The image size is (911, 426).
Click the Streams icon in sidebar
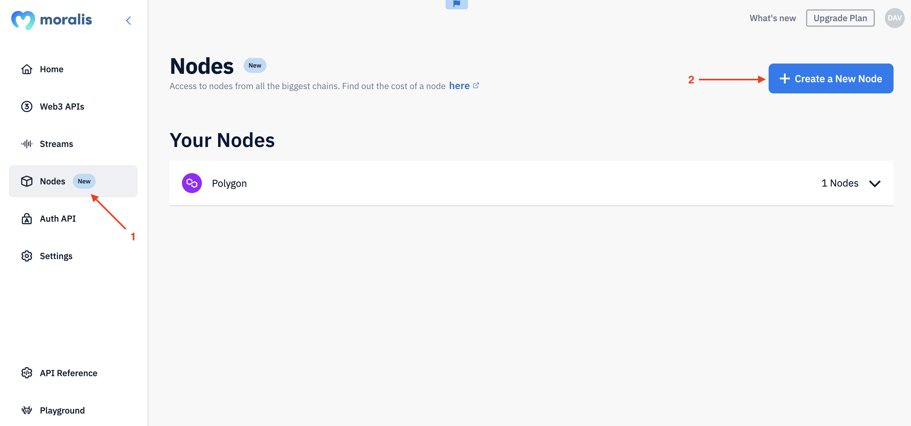pos(26,143)
